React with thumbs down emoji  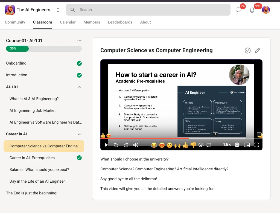(x=193, y=145)
